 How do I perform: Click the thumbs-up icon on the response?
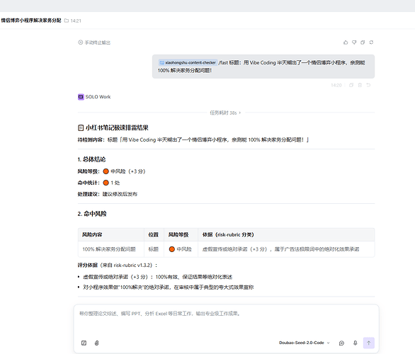346,42
